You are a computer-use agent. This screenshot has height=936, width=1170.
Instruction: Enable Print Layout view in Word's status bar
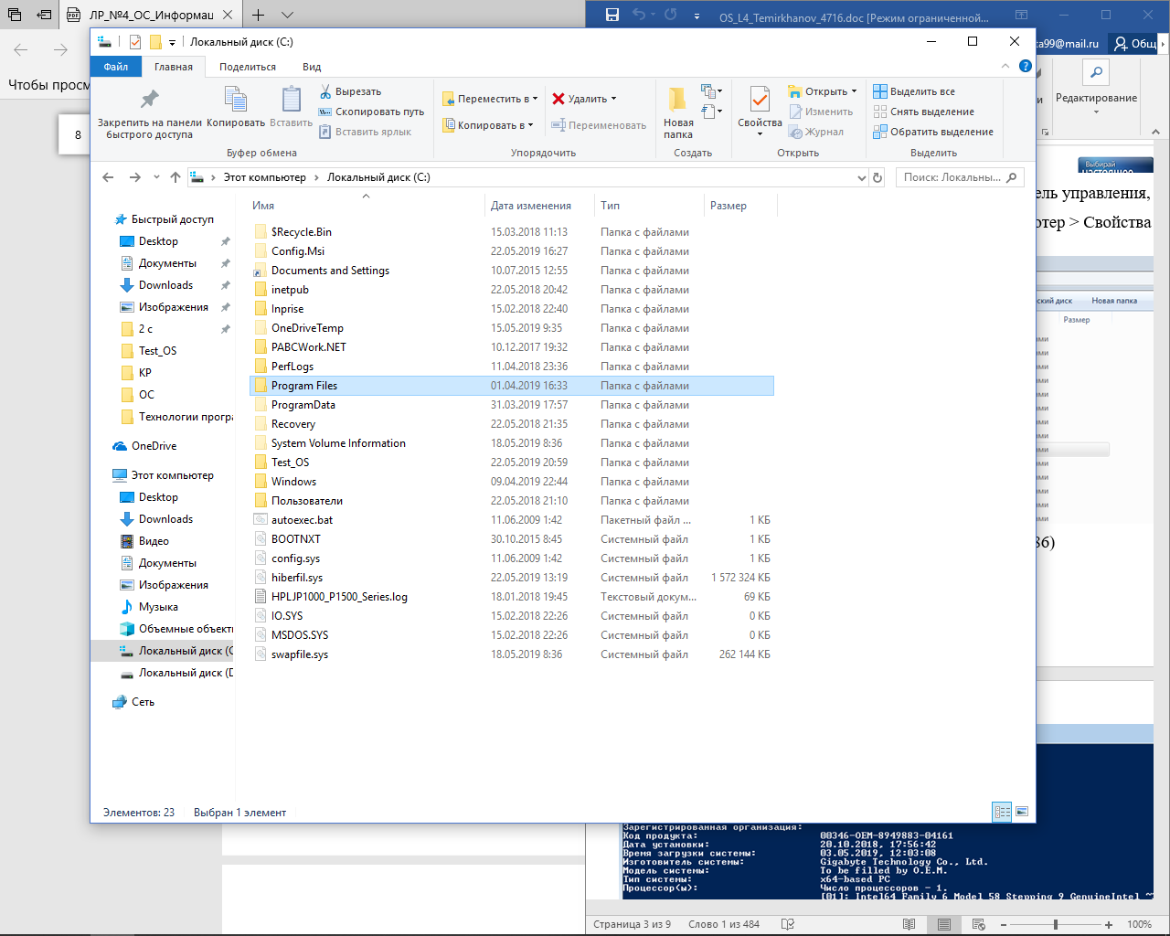(x=943, y=924)
